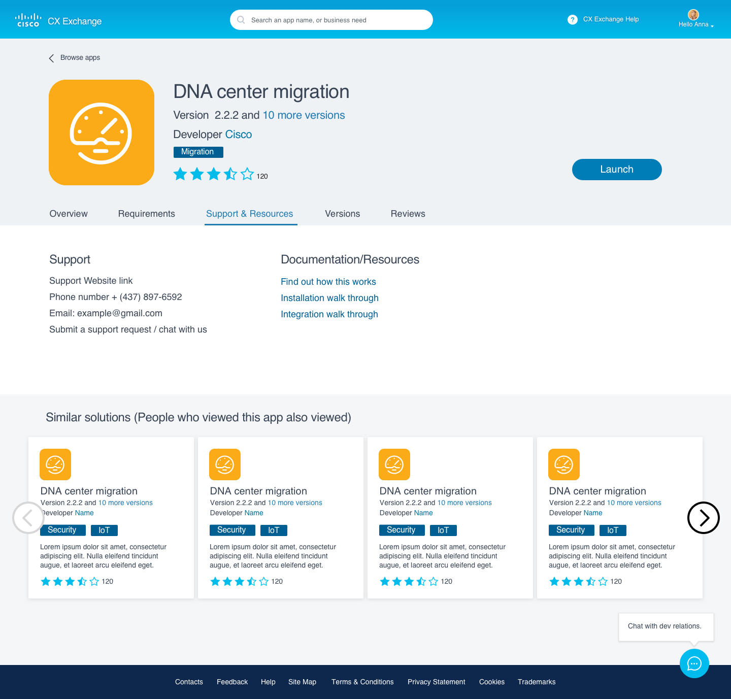
Task: Open the Cisco developer link
Action: coord(239,135)
